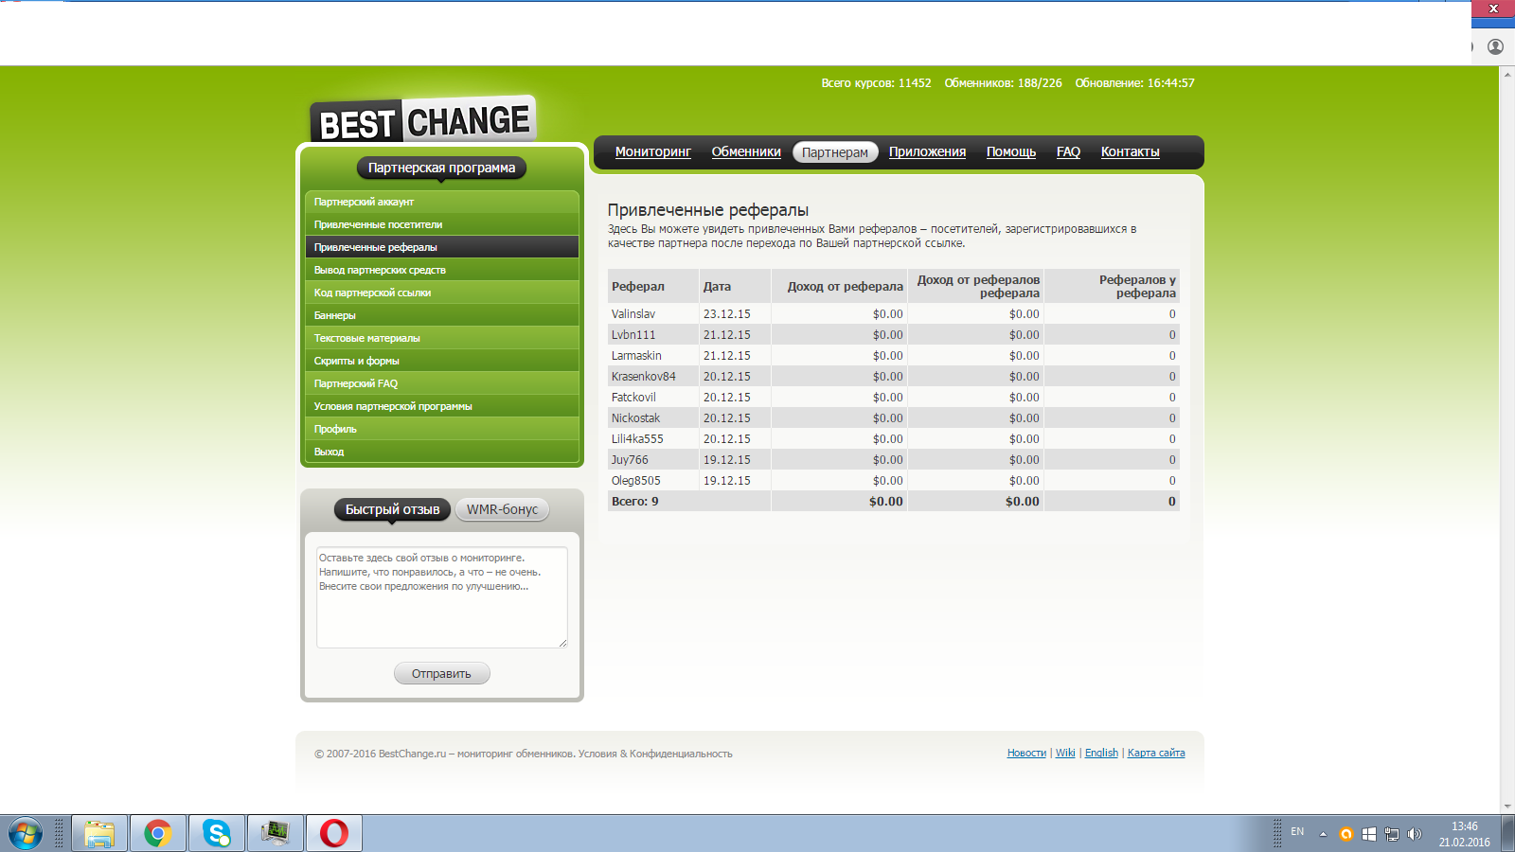Open the Обменники menu tab

click(x=746, y=151)
